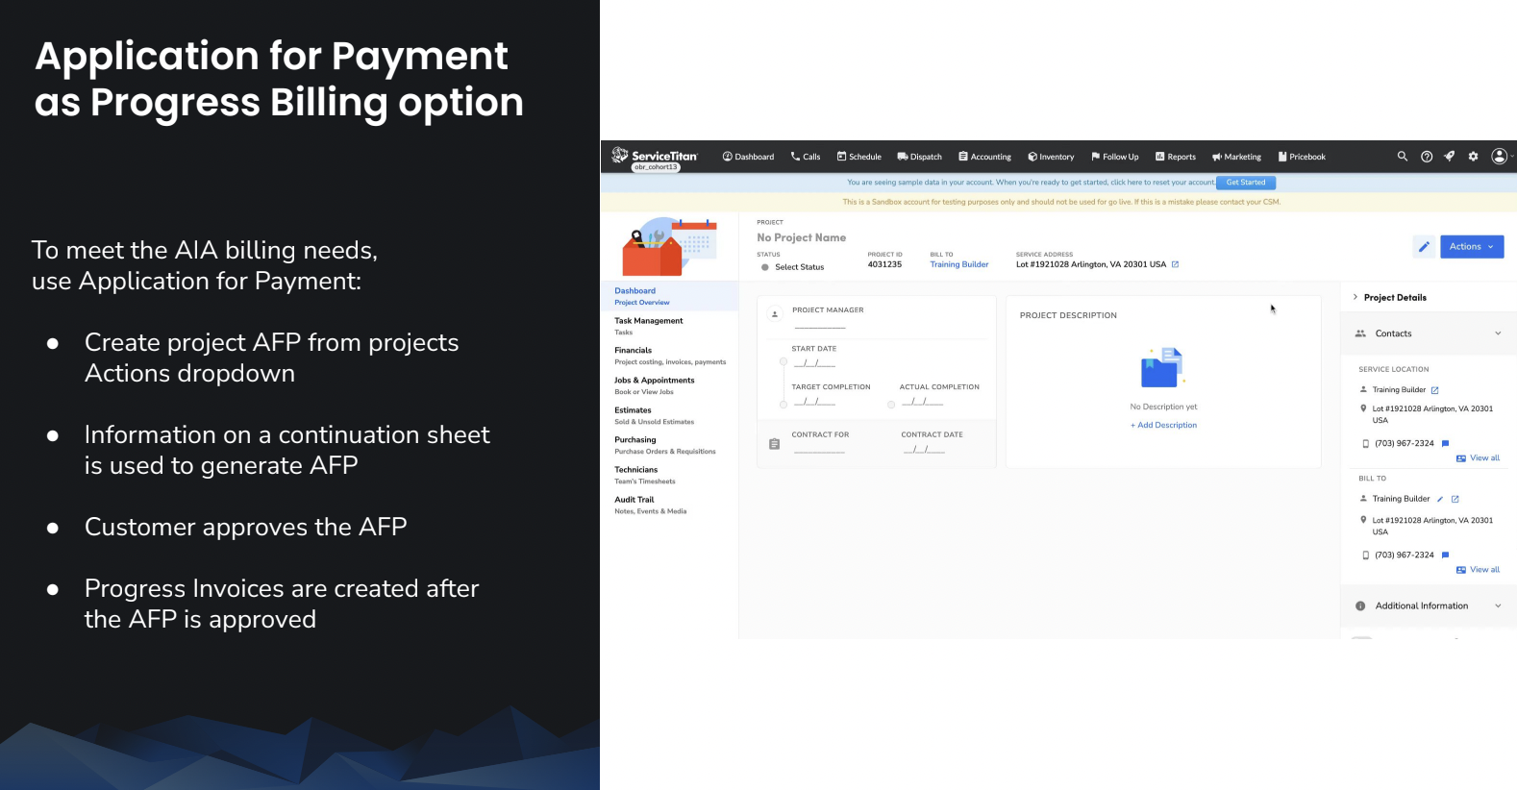Open bill-to Training Builder external link
This screenshot has width=1517, height=790.
click(x=1455, y=499)
